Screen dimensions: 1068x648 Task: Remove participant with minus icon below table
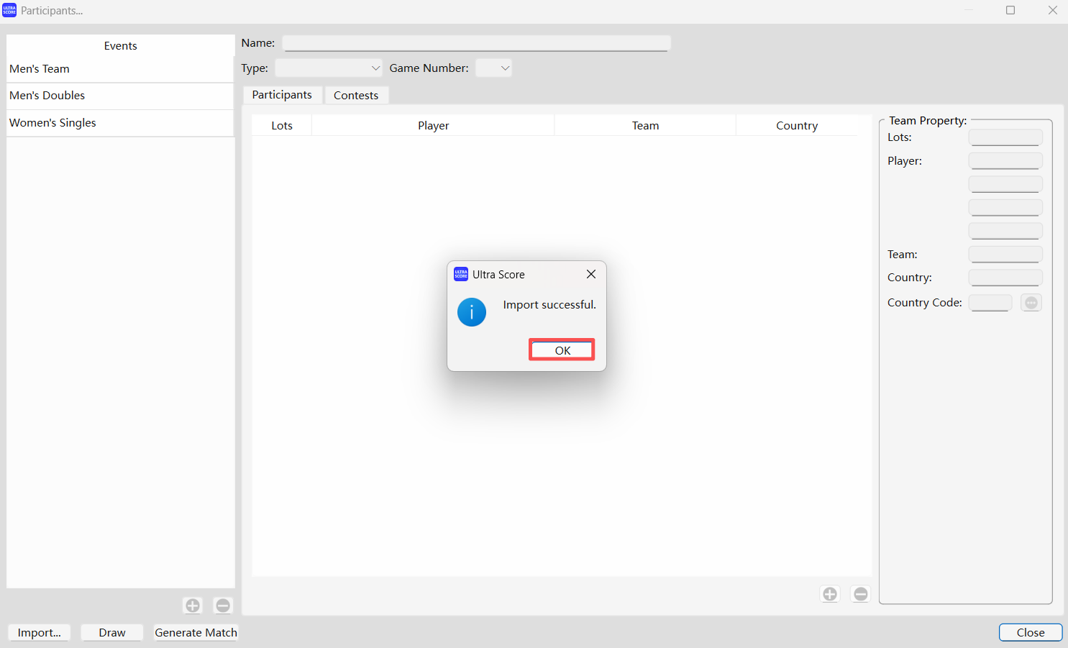coord(860,594)
